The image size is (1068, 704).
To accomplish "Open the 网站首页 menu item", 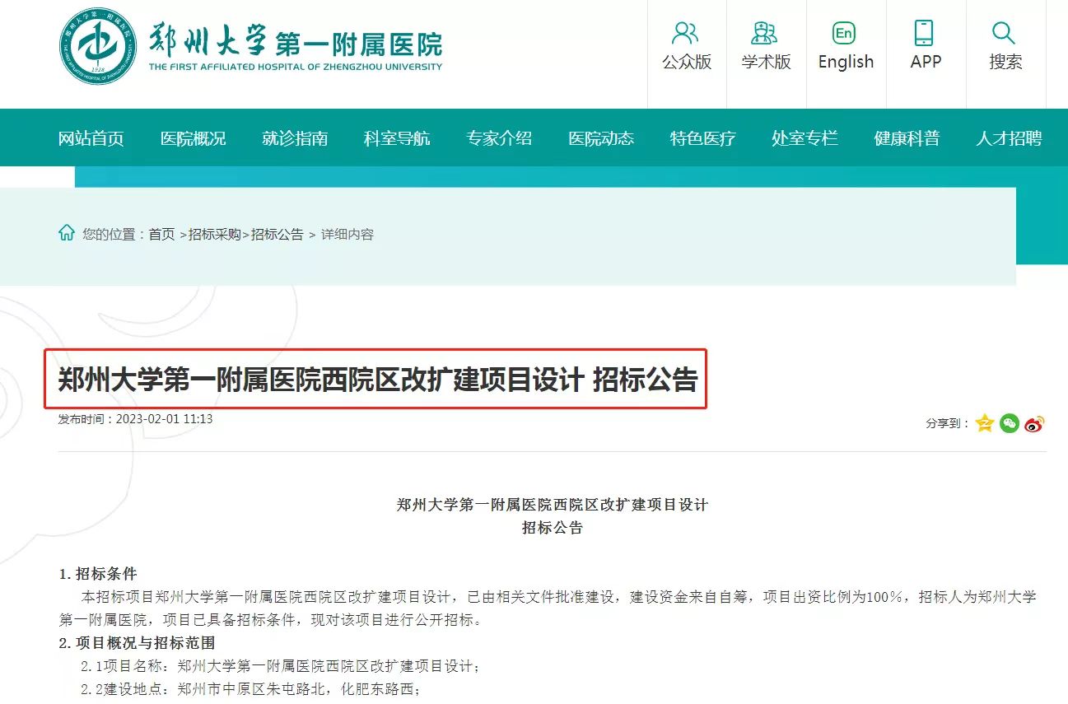I will click(x=91, y=138).
